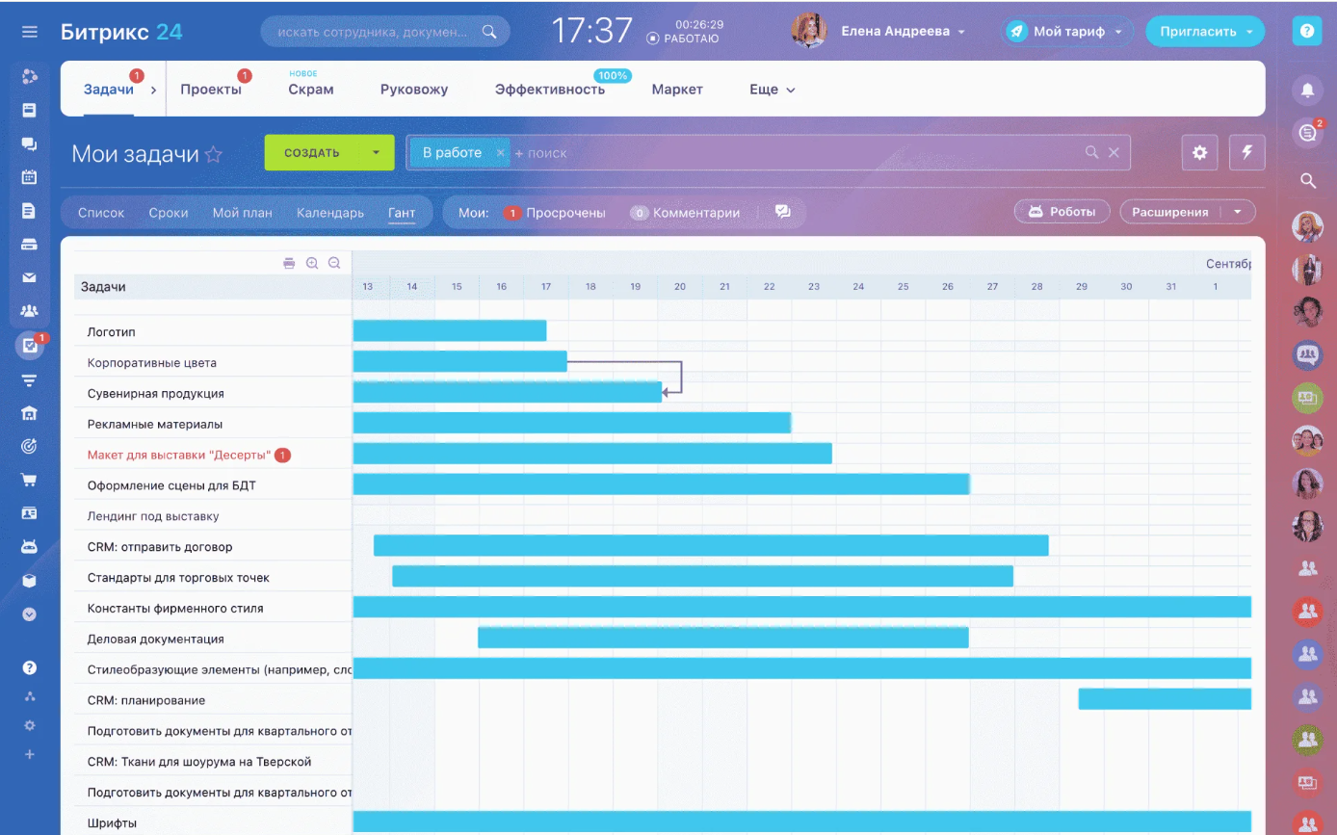Toggle the Просрочены overdue counter filter

click(556, 213)
